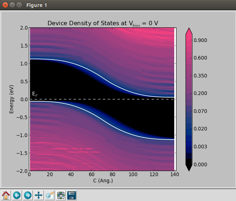Close the Figure 1 window
Viewport: 236px width, 201px height.
(x=5, y=5)
